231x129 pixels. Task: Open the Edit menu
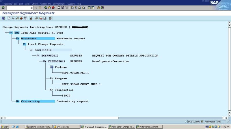pyautogui.click(x=21, y=4)
